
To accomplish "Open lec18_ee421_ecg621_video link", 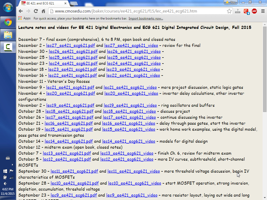I will [129, 111].
